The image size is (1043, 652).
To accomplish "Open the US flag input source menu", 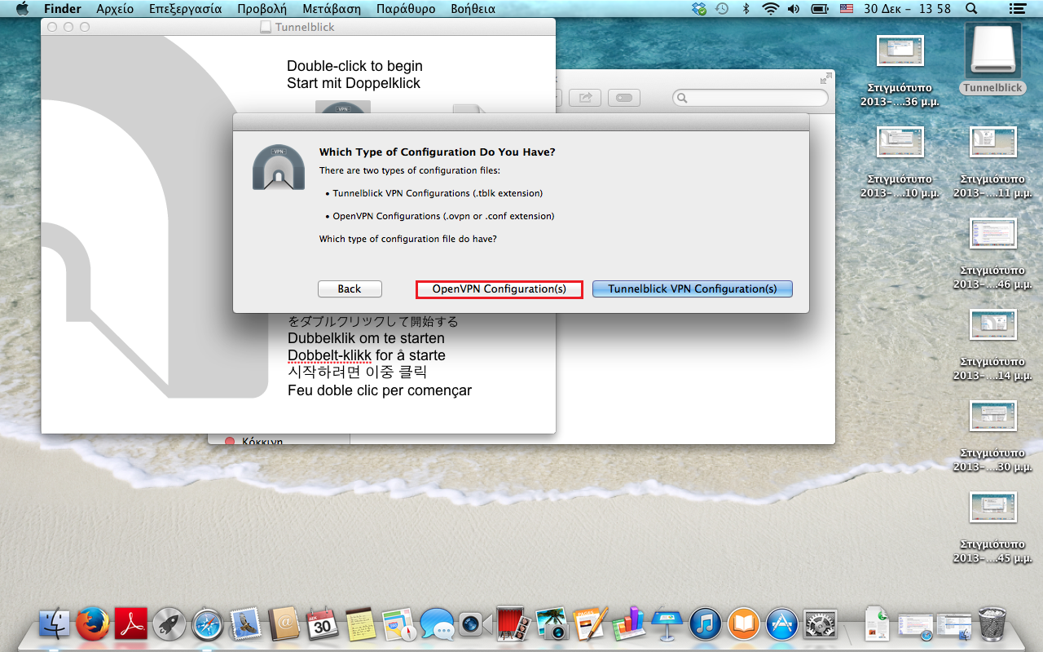I will (846, 9).
